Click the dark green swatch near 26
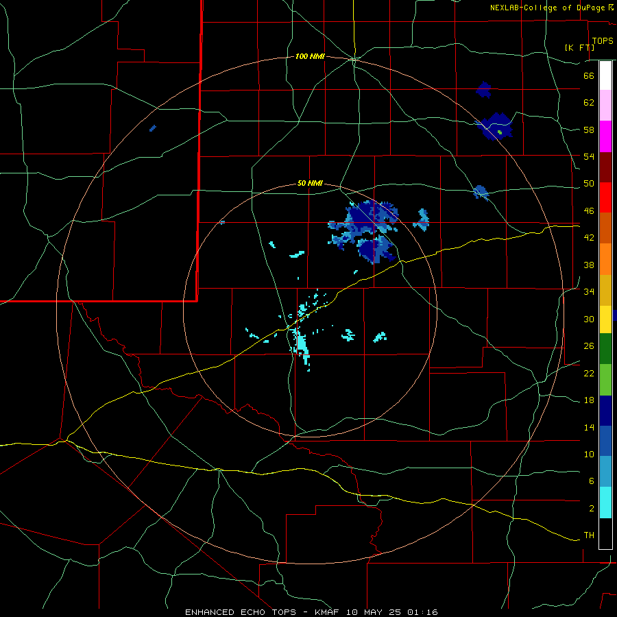The height and width of the screenshot is (617, 617). point(605,349)
